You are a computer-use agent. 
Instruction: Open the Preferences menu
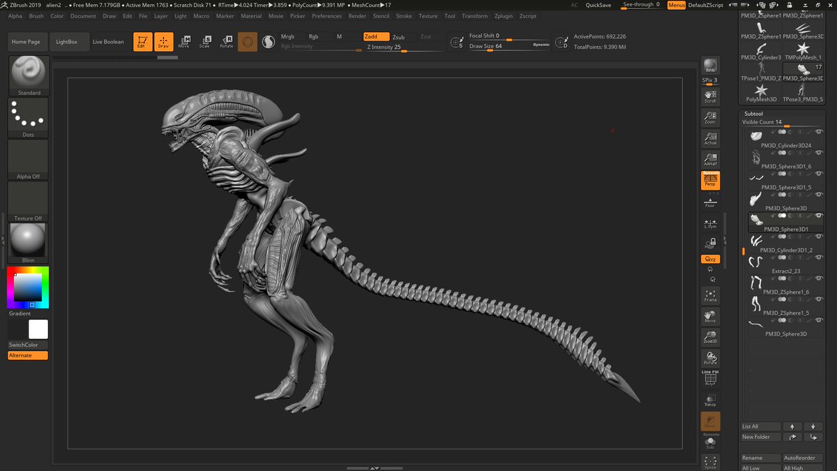click(x=326, y=15)
